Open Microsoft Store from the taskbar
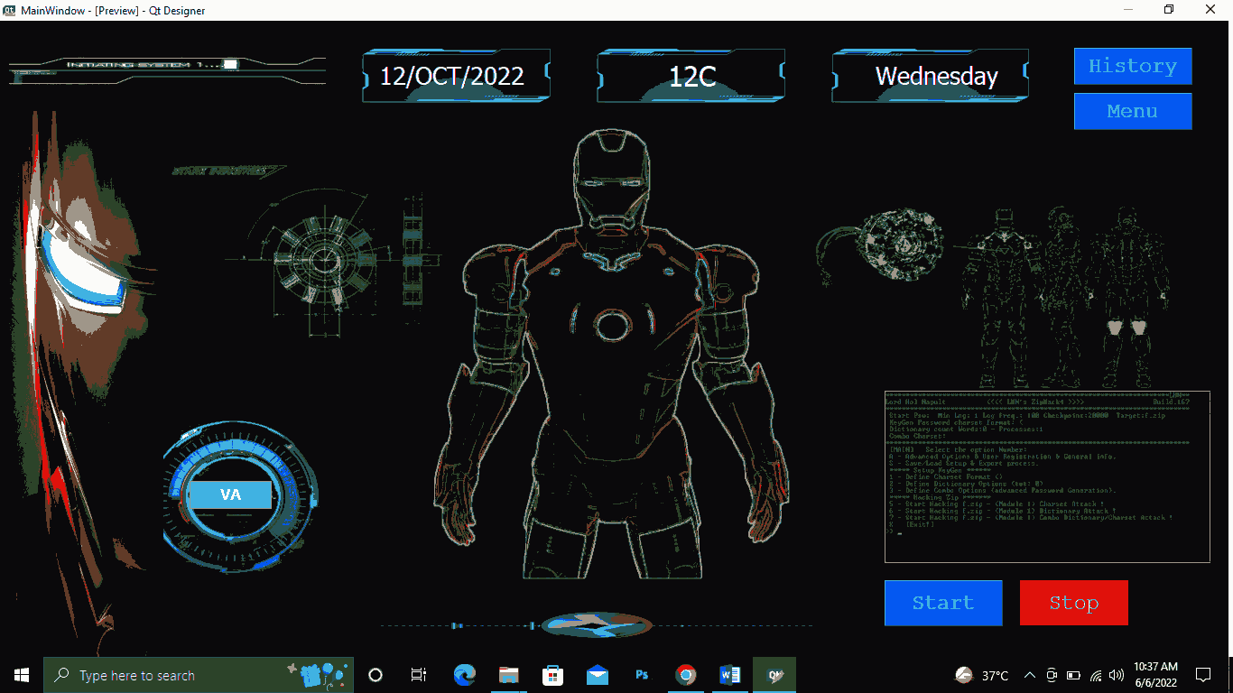 click(552, 675)
